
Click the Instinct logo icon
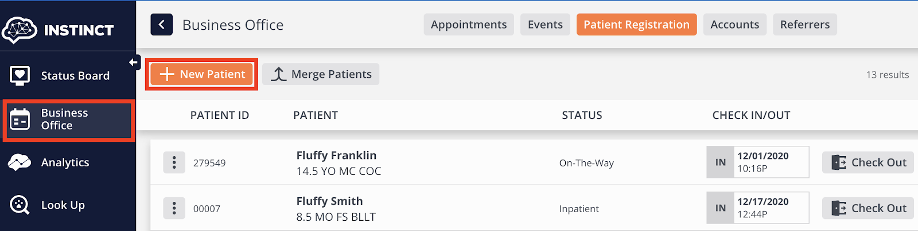(20, 30)
